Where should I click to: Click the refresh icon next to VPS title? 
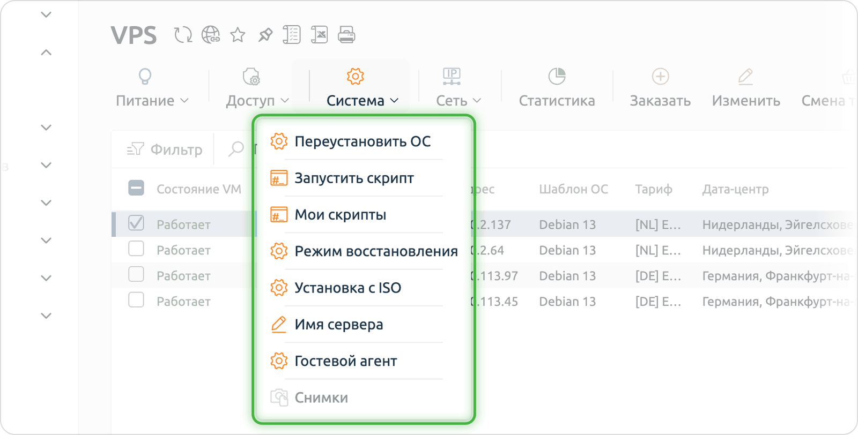tap(183, 35)
